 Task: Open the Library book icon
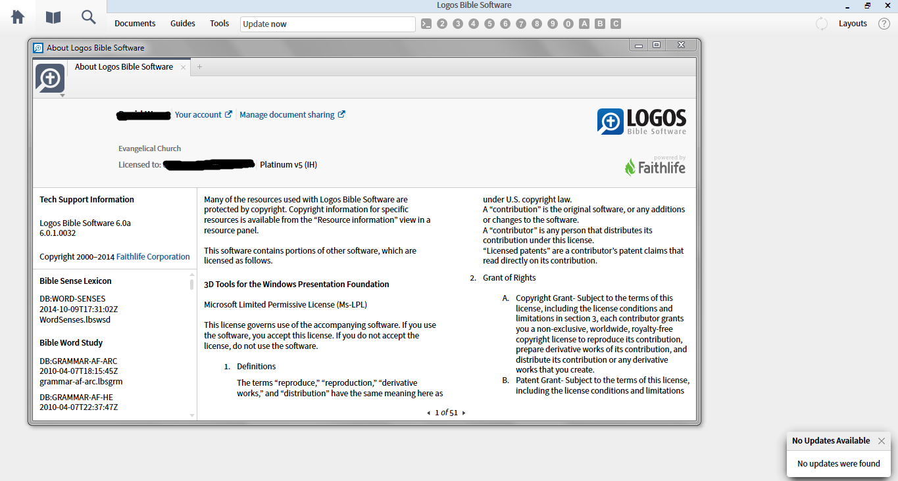pos(53,17)
